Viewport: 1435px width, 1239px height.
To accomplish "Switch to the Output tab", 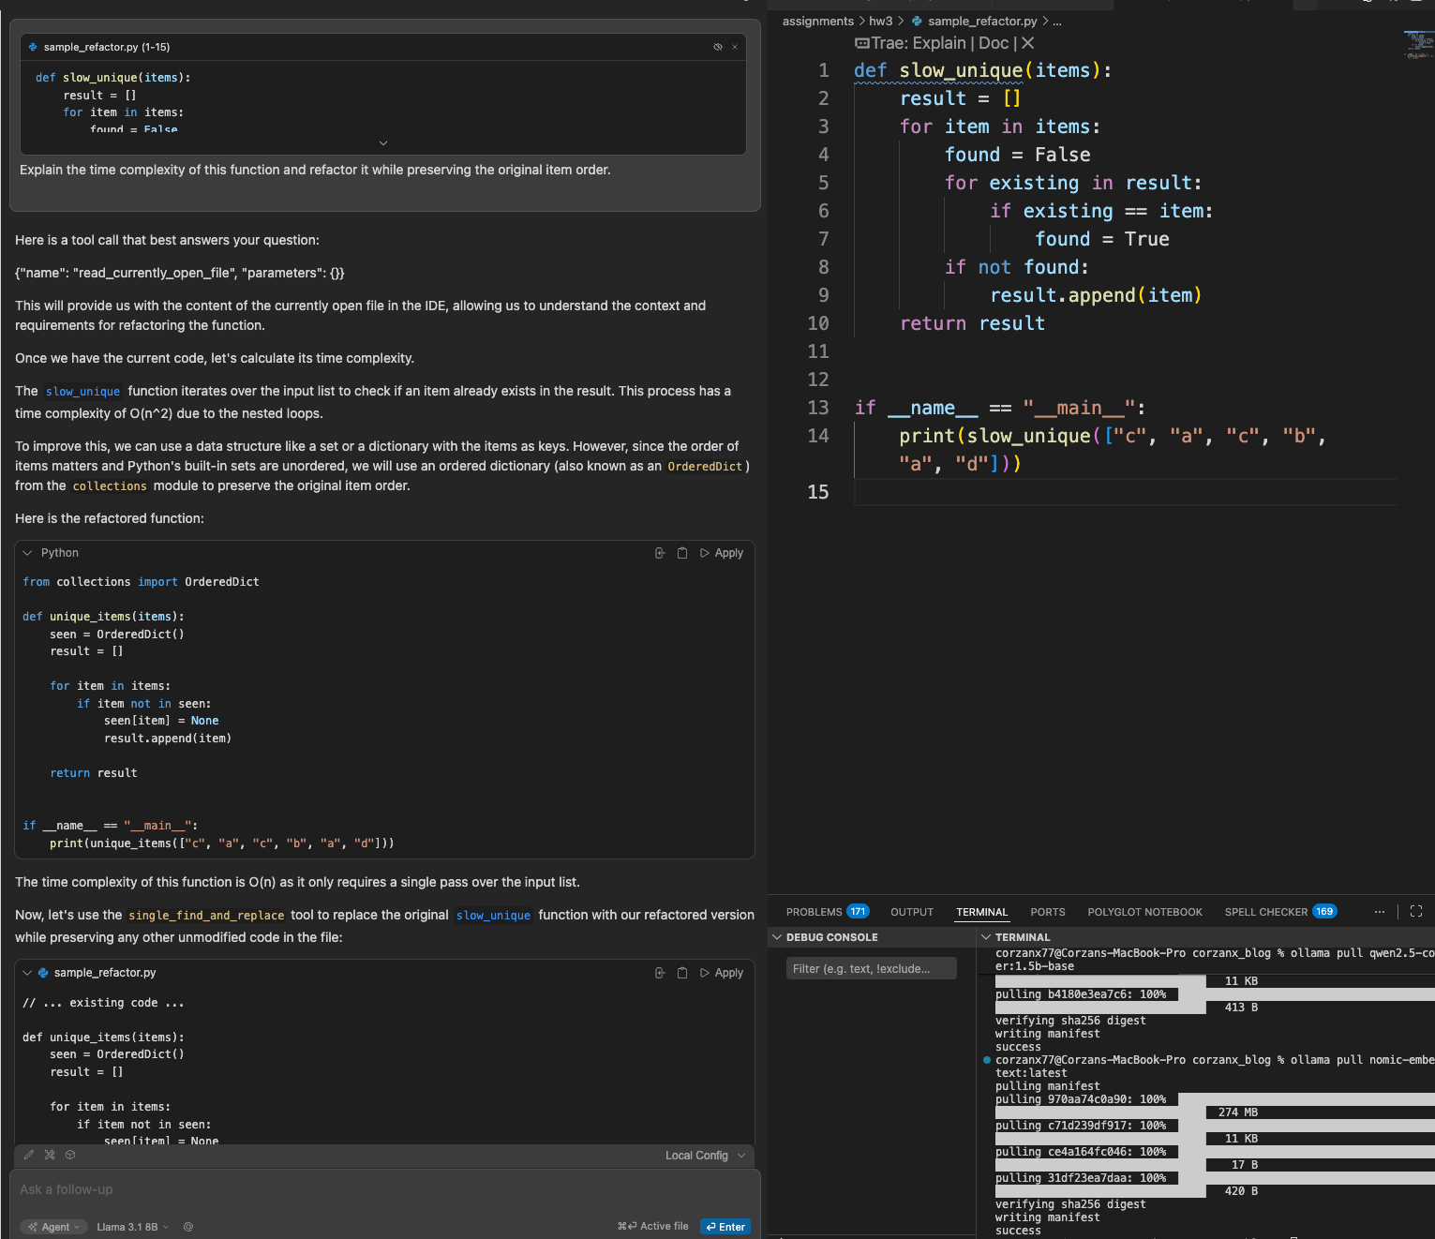I will click(912, 912).
